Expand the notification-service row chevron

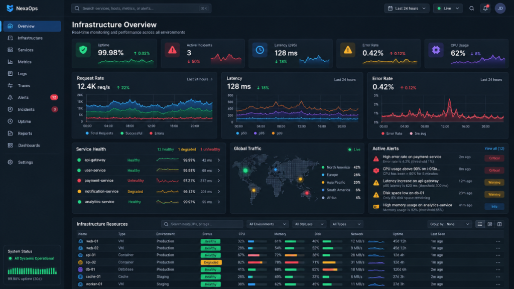219,192
